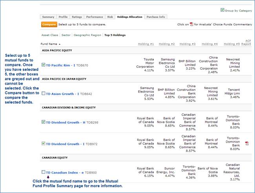Click the BHP Billiton Limited 3.23% cell
The width and height of the screenshot is (255, 193).
(187, 65)
